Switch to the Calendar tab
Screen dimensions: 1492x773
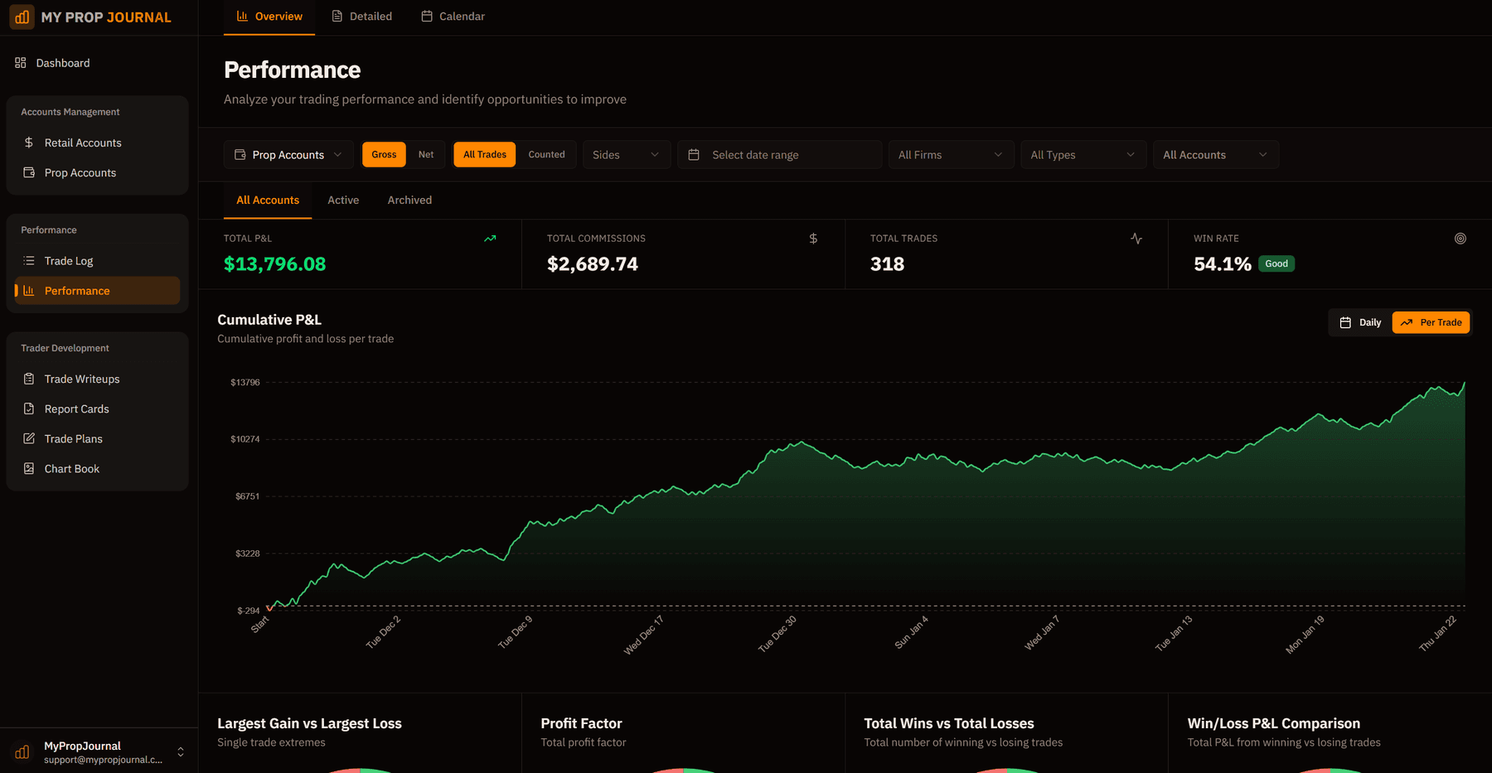pyautogui.click(x=453, y=16)
